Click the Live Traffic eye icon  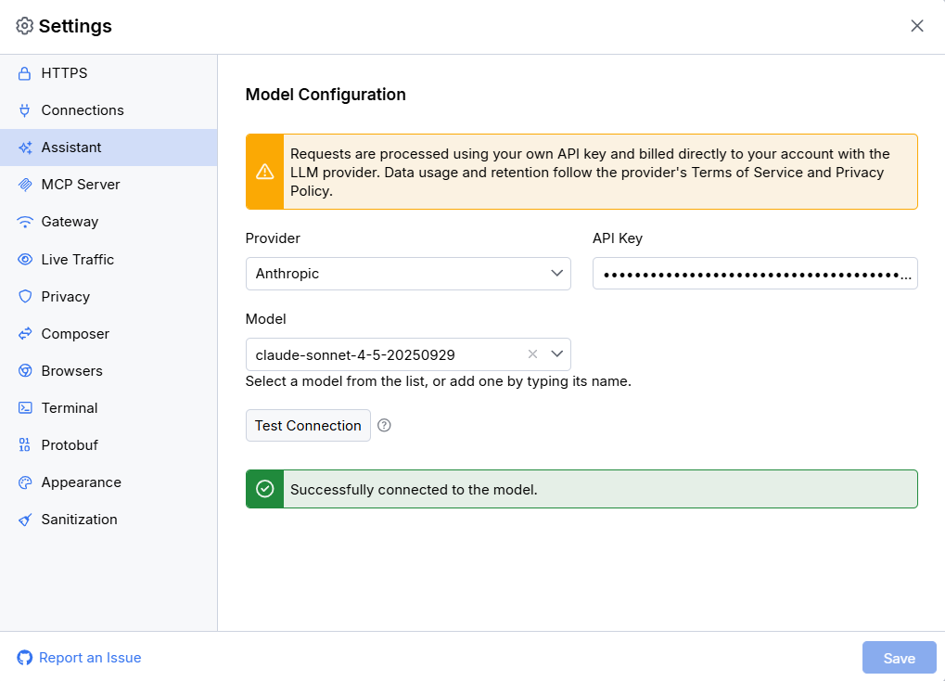pos(23,259)
